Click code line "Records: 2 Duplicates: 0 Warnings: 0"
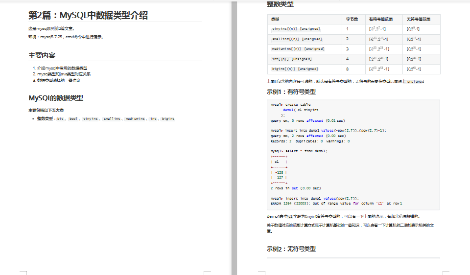Image resolution: width=470 pixels, height=275 pixels. pyautogui.click(x=310, y=141)
